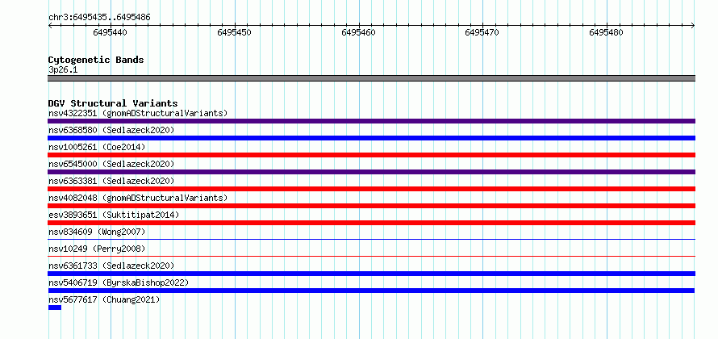Open the nsv10249 (Perry2008) label

click(97, 249)
